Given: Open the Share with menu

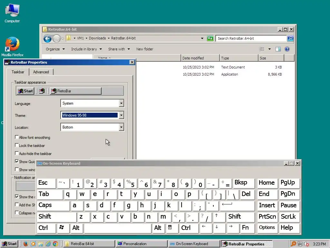Looking at the screenshot, I should pos(119,49).
